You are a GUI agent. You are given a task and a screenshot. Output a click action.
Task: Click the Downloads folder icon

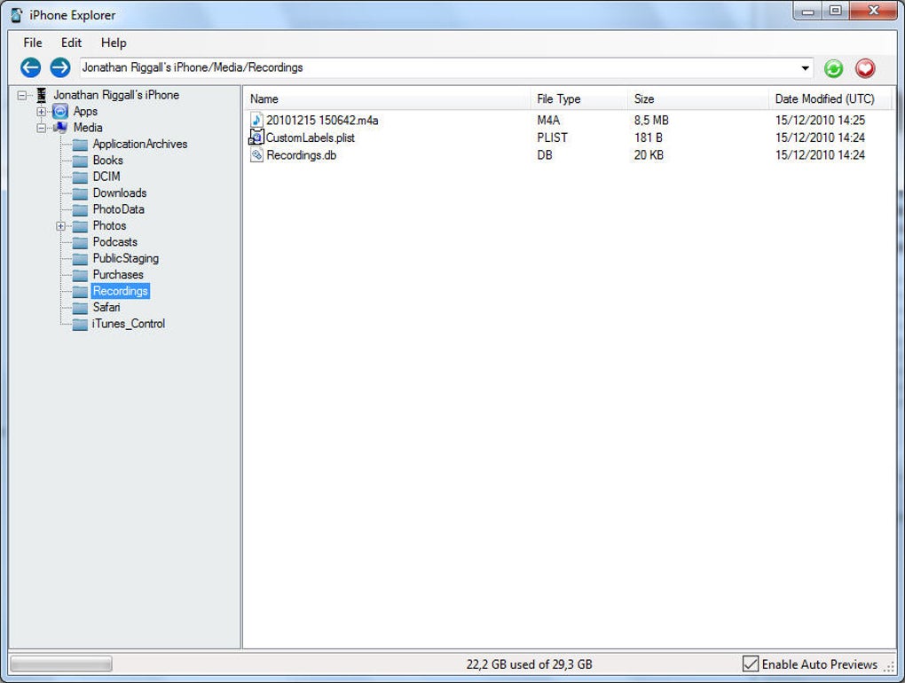coord(80,193)
